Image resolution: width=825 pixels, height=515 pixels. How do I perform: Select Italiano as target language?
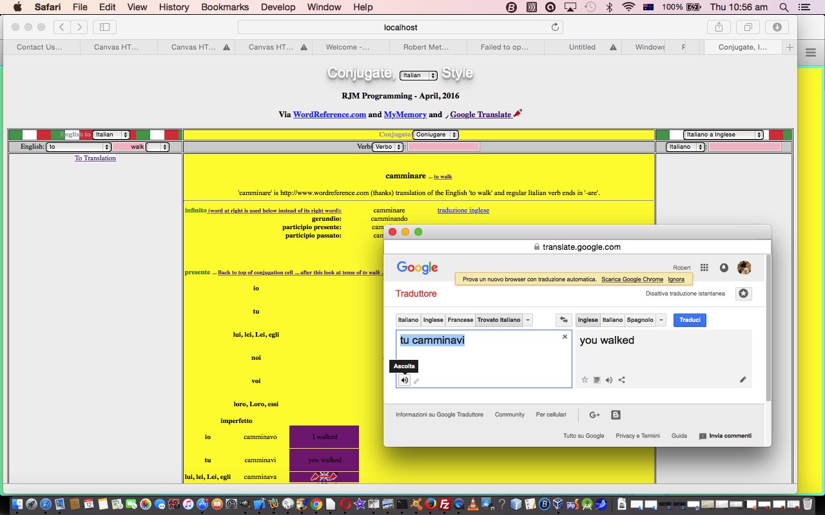point(612,320)
